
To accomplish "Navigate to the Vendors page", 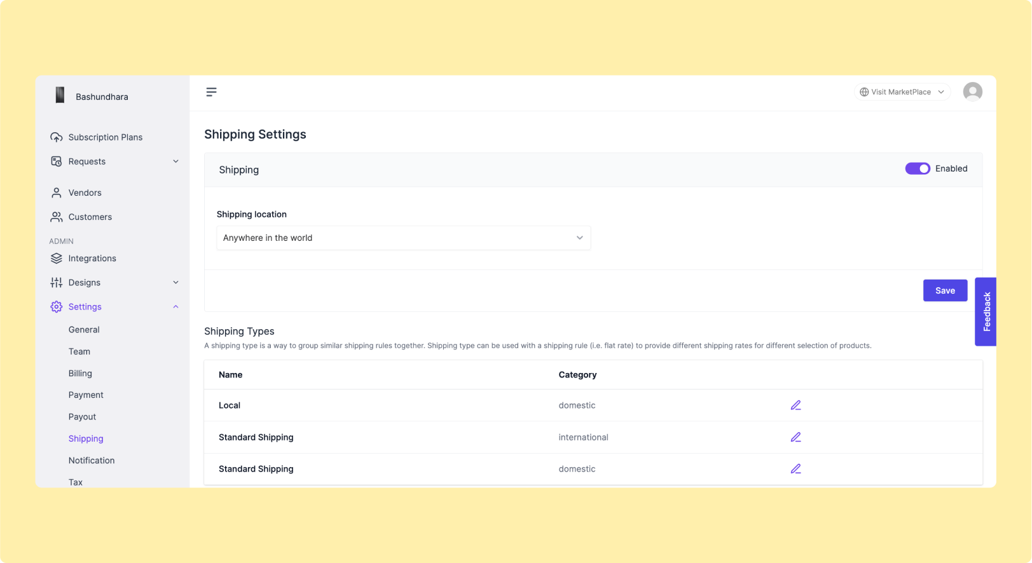I will click(x=85, y=193).
